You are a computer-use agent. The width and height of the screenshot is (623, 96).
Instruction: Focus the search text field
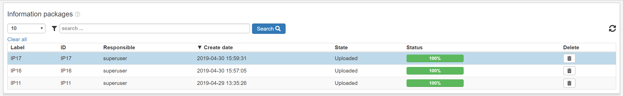[x=154, y=28]
